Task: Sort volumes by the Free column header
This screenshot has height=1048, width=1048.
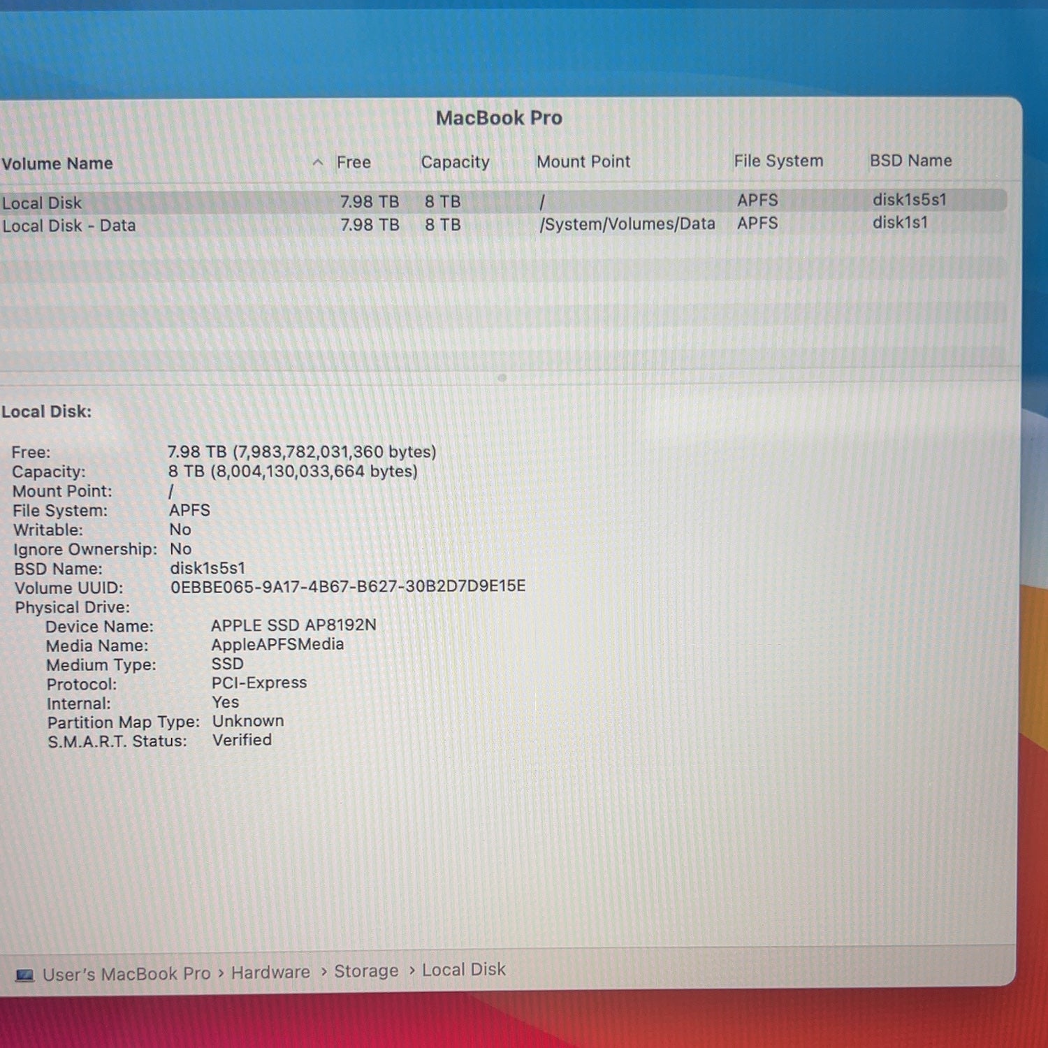Action: pyautogui.click(x=354, y=162)
